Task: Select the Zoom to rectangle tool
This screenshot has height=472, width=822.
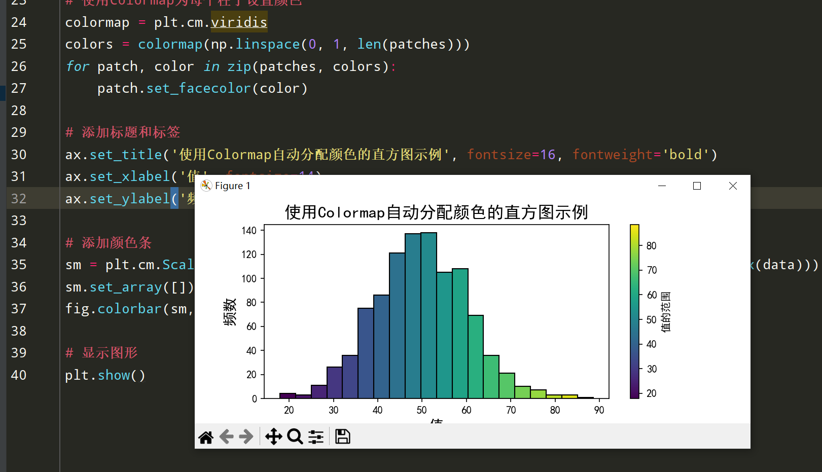Action: (x=295, y=437)
